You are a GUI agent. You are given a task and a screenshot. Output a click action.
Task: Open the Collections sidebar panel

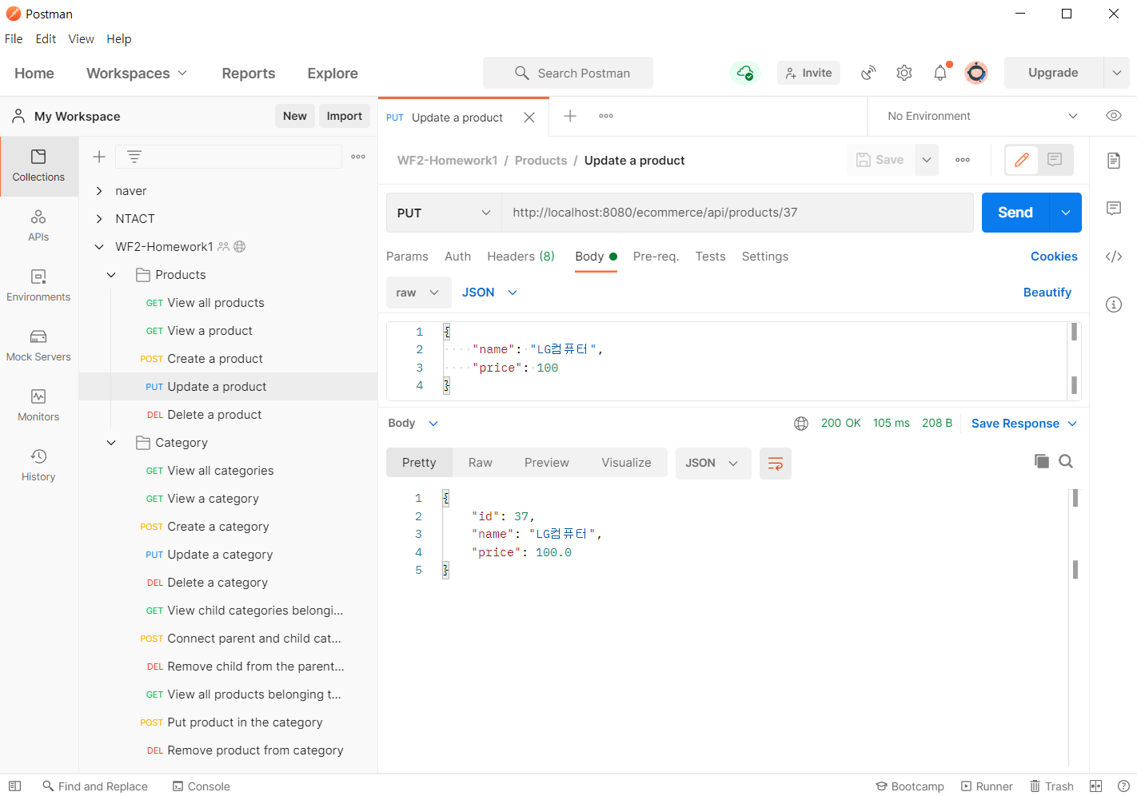38,165
